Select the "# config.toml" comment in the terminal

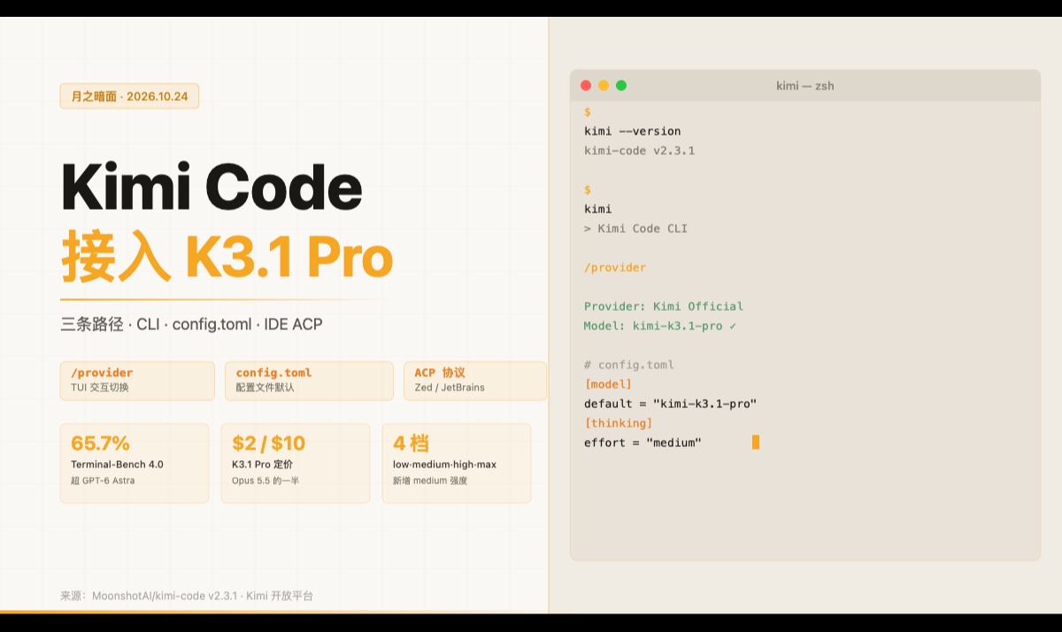click(629, 365)
